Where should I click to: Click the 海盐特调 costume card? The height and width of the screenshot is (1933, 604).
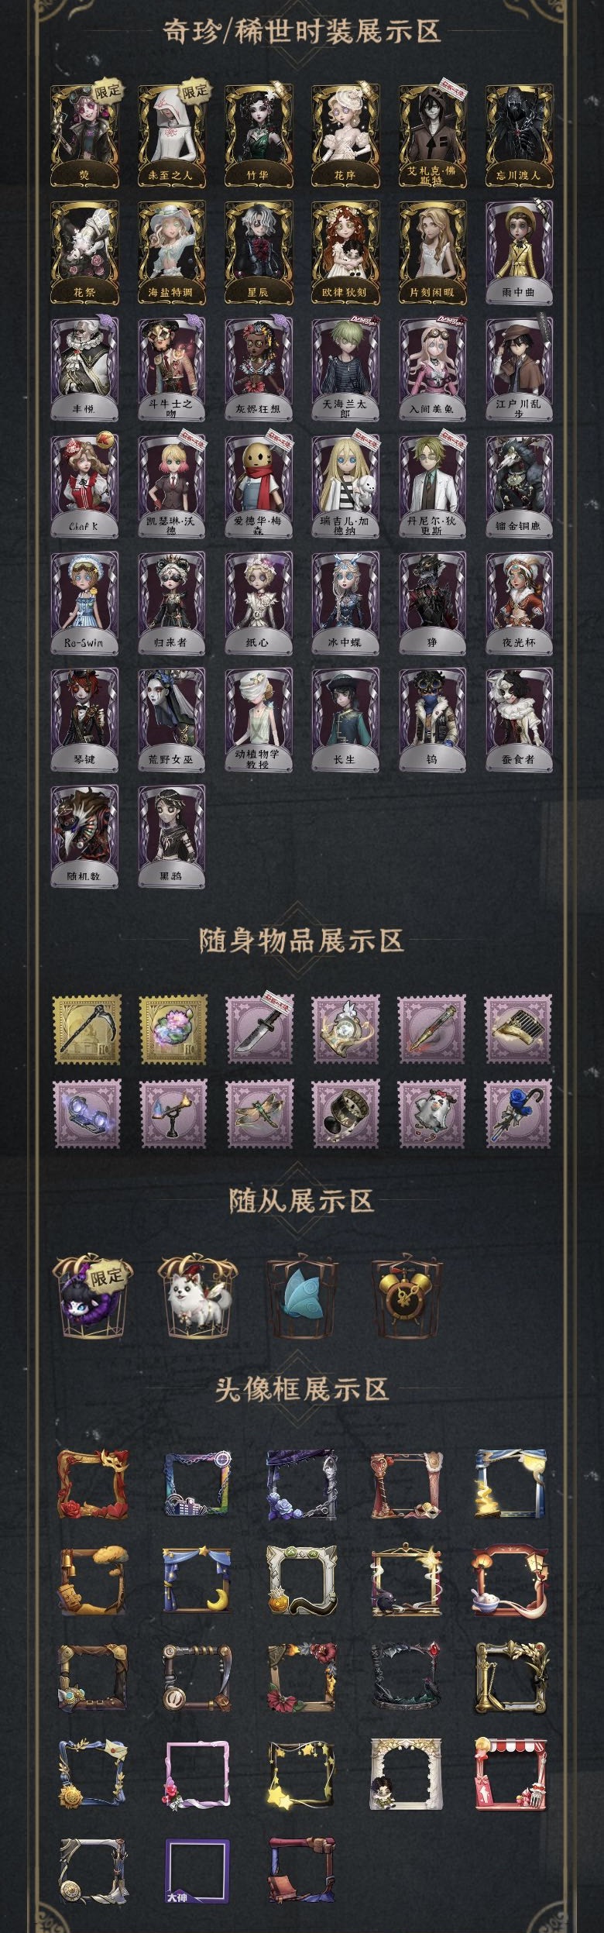[171, 252]
